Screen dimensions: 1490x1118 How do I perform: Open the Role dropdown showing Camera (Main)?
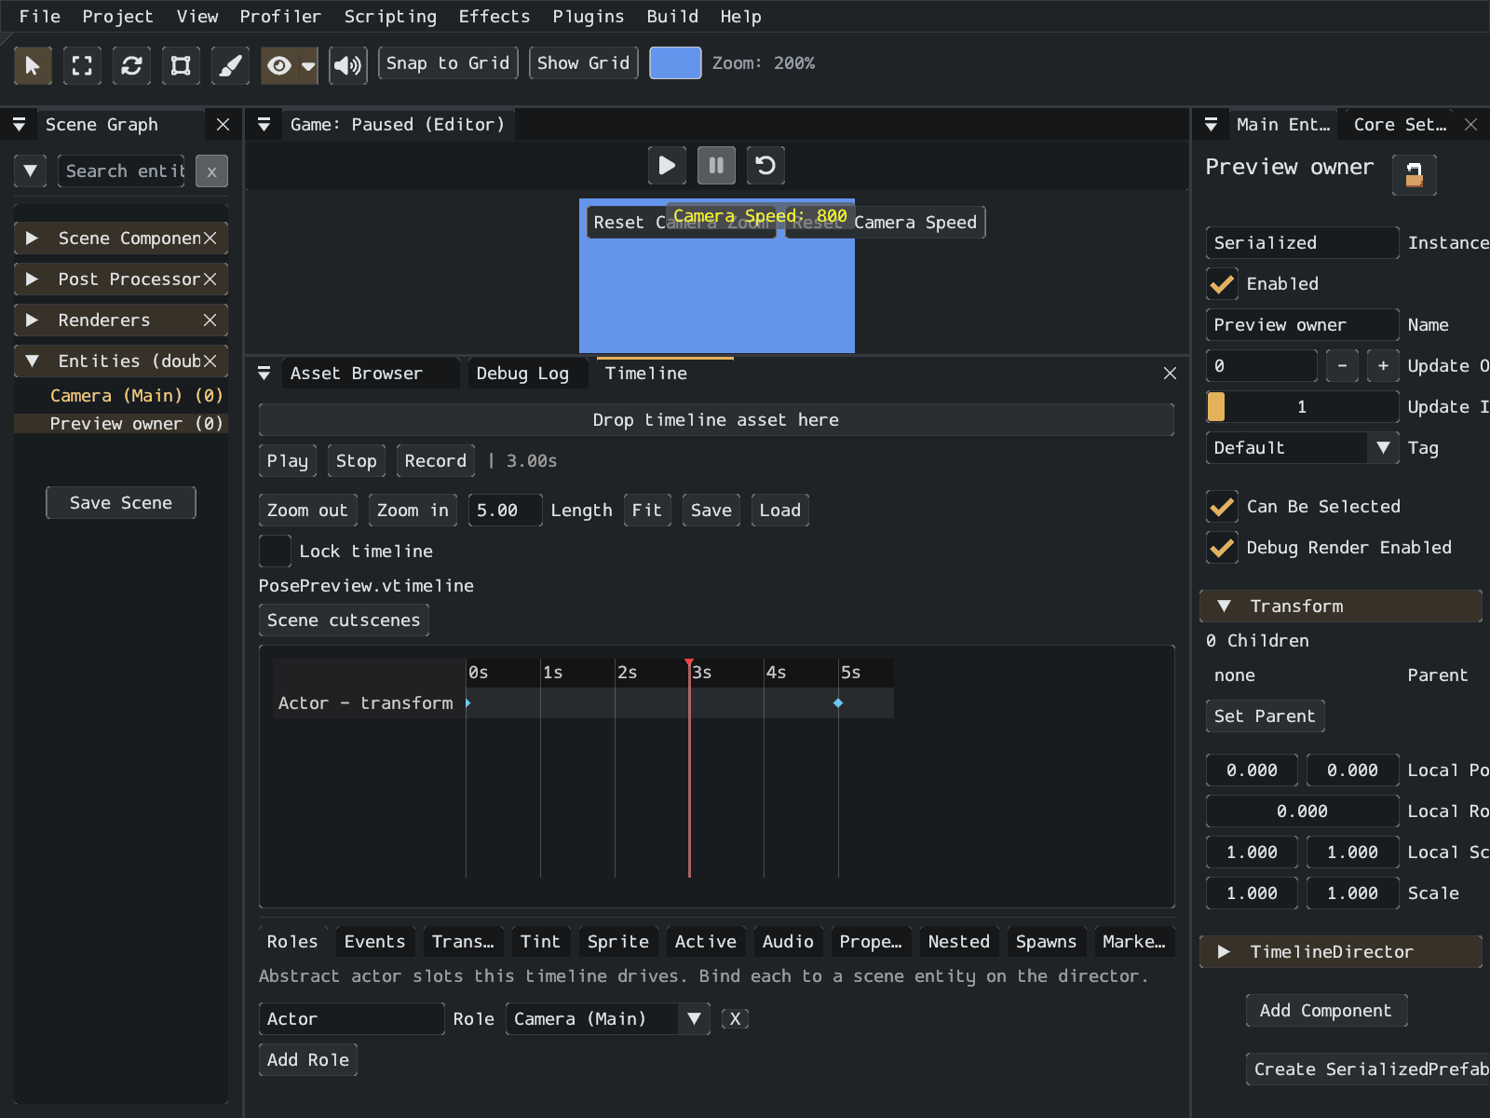tap(607, 1018)
